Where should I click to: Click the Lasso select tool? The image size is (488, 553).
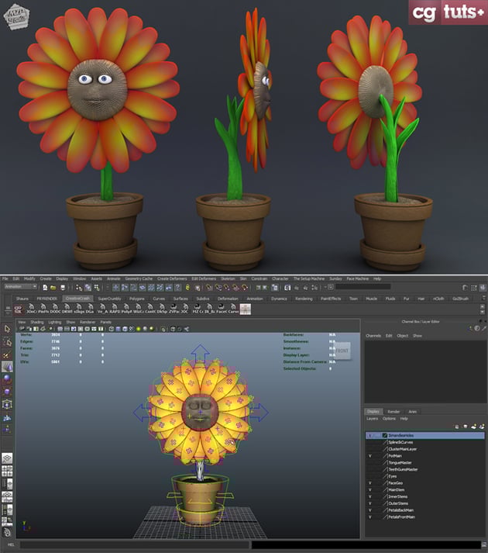point(7,341)
